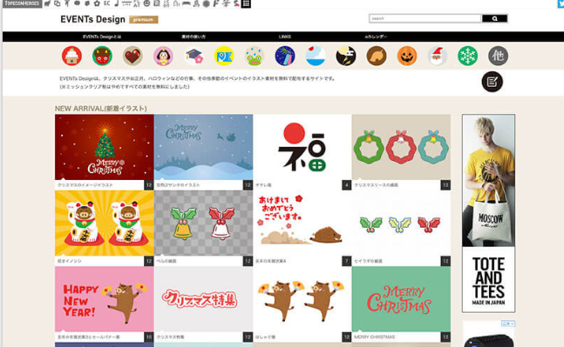Open the Halloween pumpkin category icon
564x347 pixels.
tap(407, 56)
